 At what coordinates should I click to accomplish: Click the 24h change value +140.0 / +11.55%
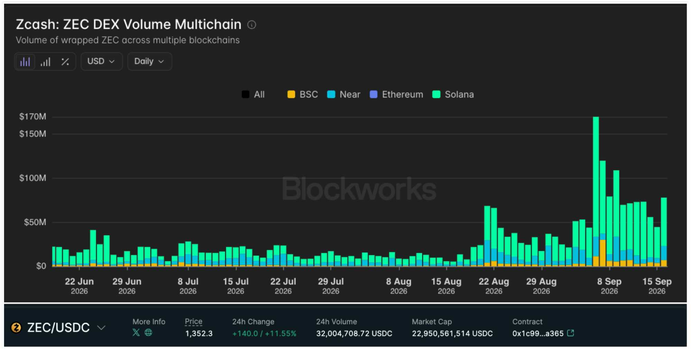(x=264, y=334)
